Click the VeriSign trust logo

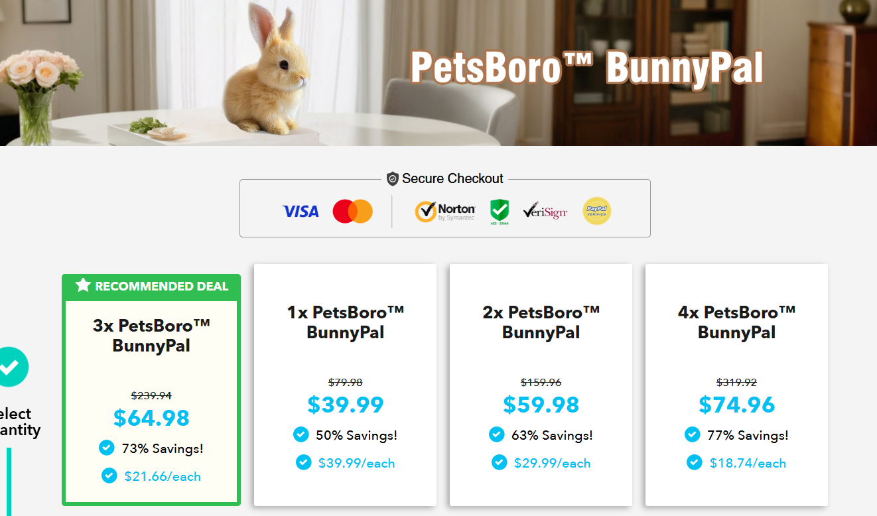tap(545, 212)
